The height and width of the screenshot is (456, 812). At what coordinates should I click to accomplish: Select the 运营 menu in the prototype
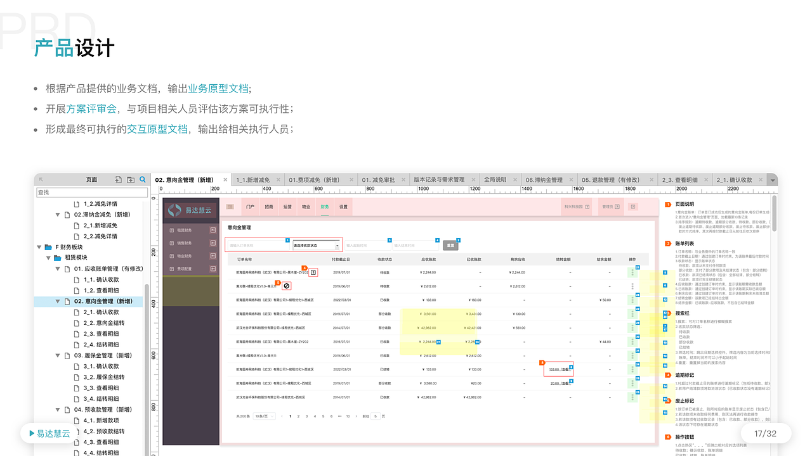(x=287, y=206)
